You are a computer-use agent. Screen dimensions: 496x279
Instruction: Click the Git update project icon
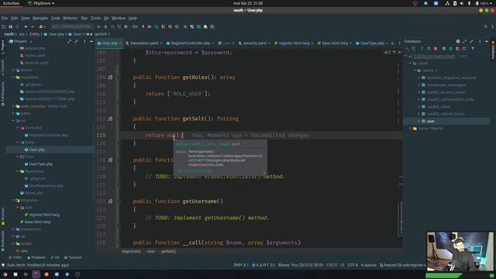click(143, 26)
